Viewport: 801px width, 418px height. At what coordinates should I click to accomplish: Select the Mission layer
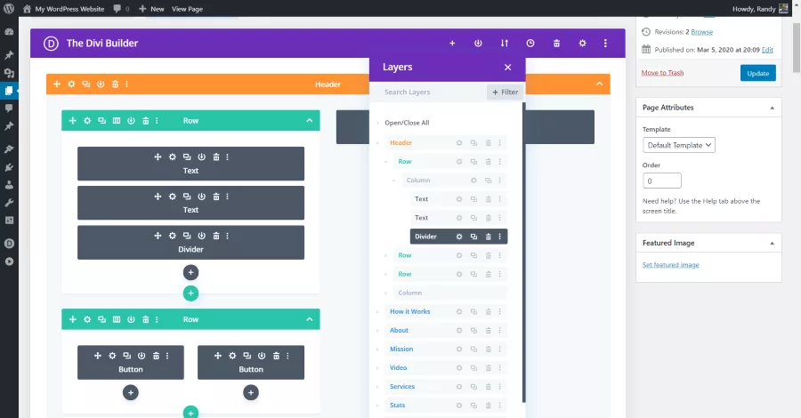point(401,350)
